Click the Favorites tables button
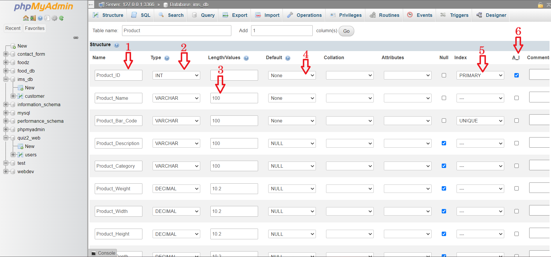551x257 pixels. [x=35, y=28]
